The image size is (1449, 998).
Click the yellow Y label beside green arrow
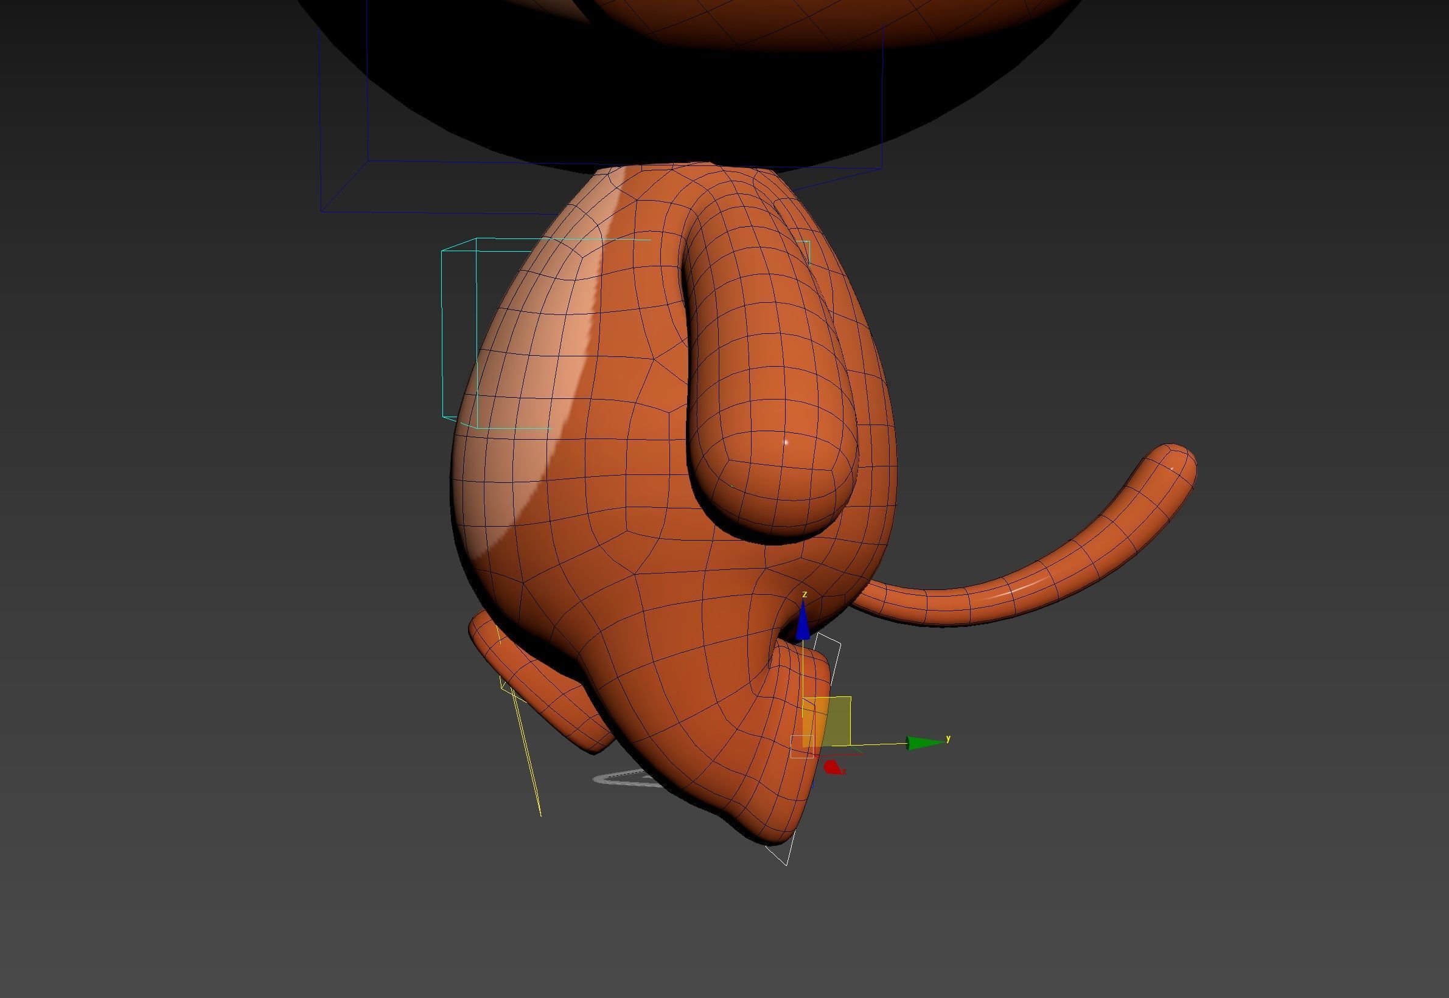tap(949, 738)
